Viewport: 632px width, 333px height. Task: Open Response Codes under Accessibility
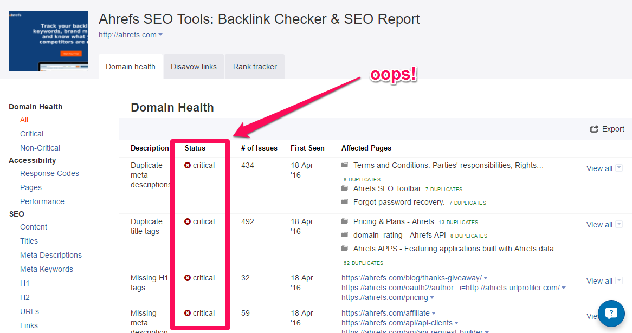coord(49,173)
